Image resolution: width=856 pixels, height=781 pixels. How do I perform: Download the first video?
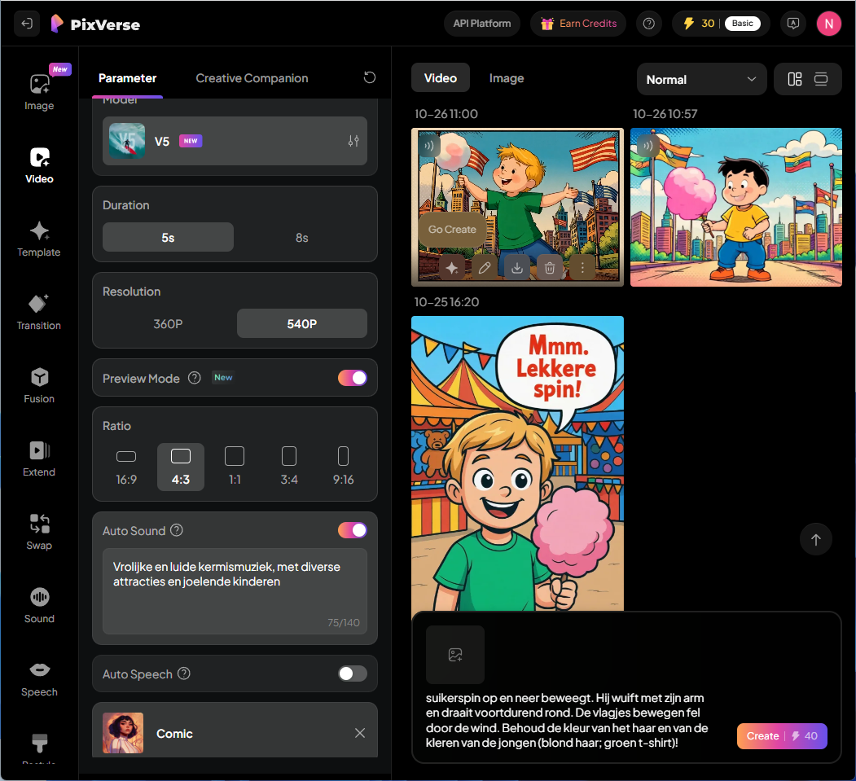(517, 267)
